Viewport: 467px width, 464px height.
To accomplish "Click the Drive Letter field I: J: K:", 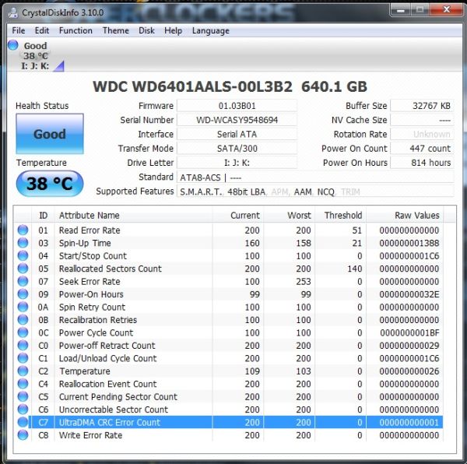I will pyautogui.click(x=237, y=163).
